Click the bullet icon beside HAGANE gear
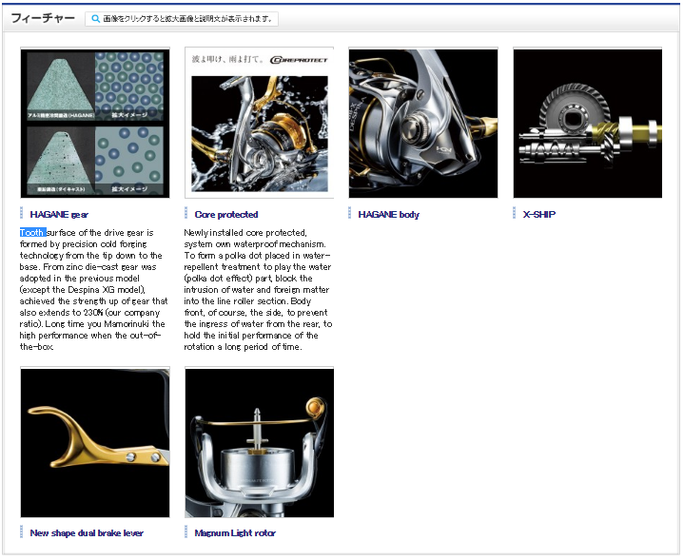The height and width of the screenshot is (560, 684). [x=21, y=214]
